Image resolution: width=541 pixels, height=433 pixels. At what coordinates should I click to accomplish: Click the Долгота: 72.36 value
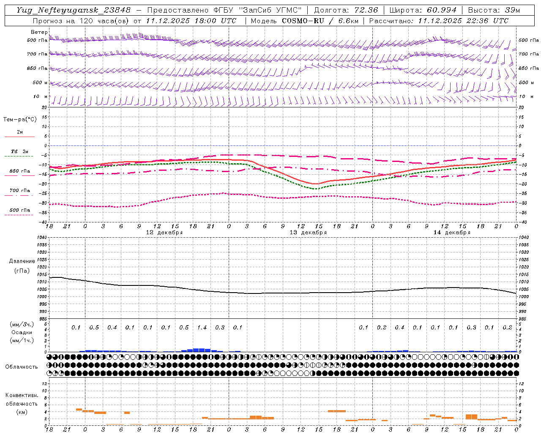click(346, 10)
